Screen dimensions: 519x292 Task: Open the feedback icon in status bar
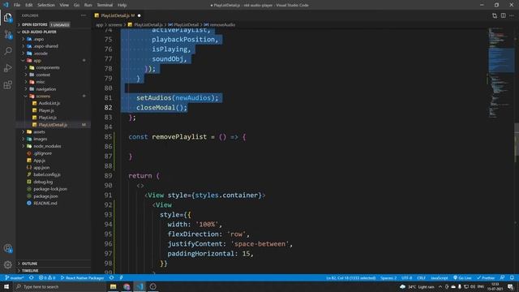coord(502,277)
